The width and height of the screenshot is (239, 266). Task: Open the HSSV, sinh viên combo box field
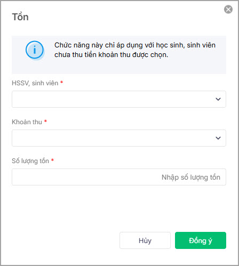point(119,99)
